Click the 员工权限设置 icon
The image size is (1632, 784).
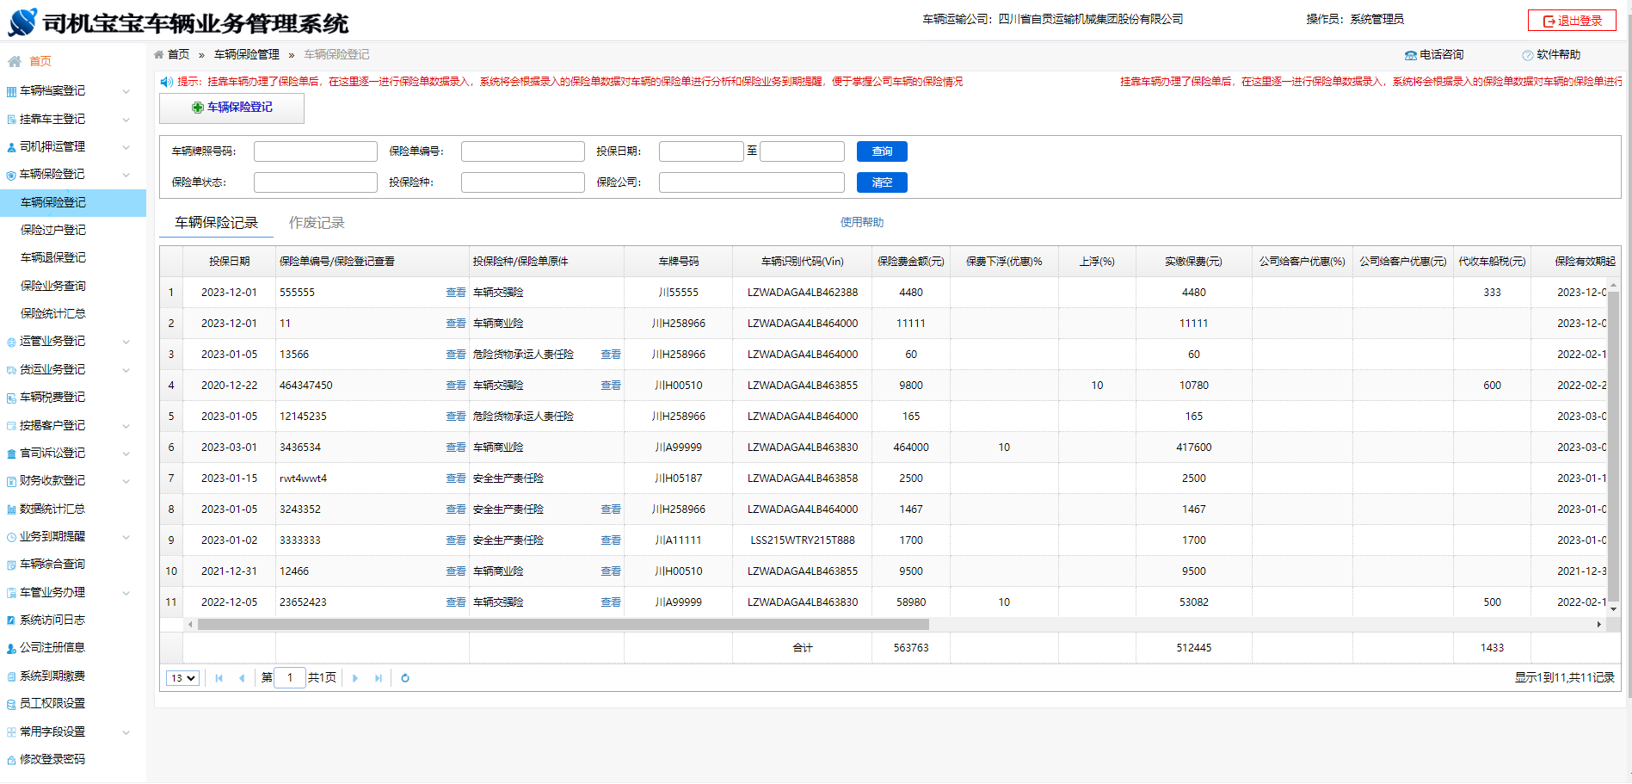tap(11, 704)
